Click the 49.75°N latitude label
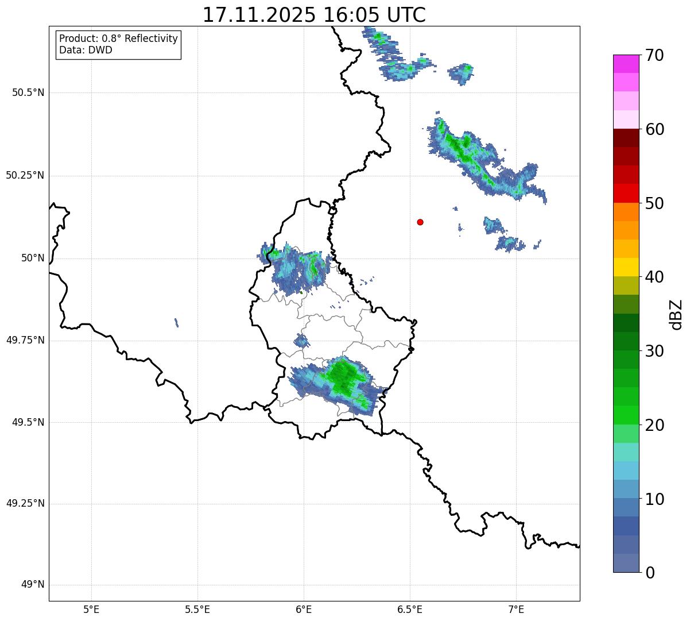690x621 pixels. (25, 340)
